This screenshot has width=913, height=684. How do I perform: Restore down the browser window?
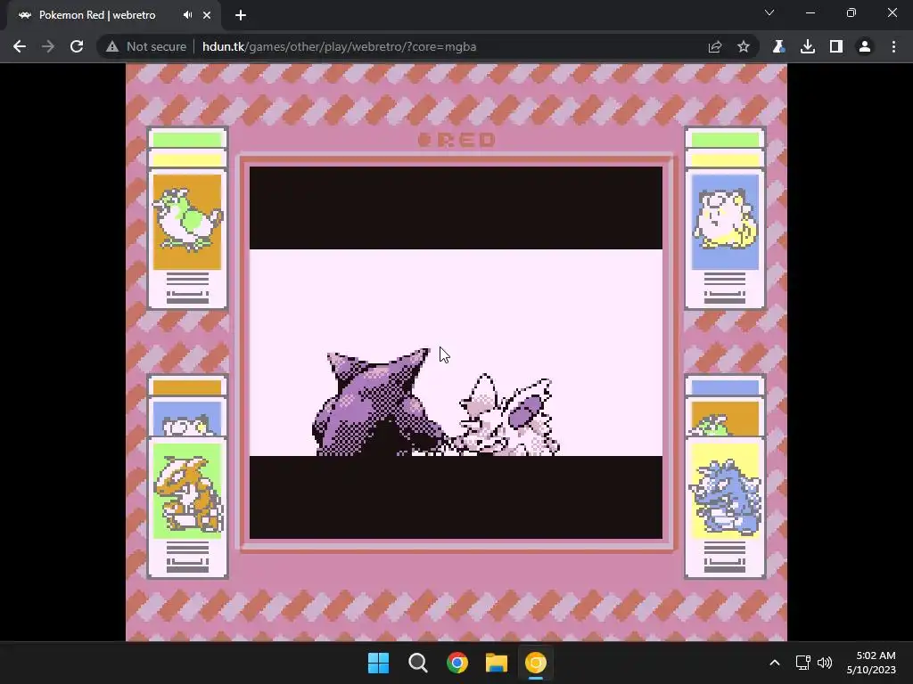coord(851,12)
